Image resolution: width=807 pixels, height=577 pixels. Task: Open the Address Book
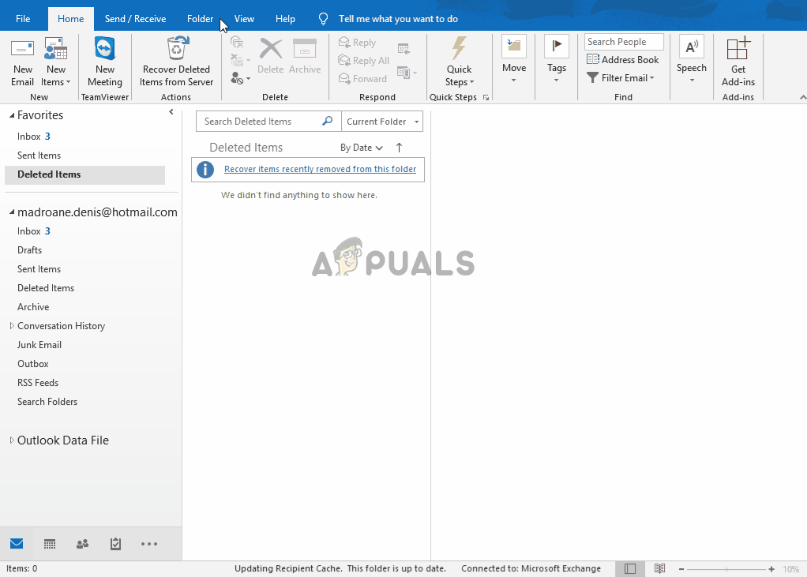coord(622,60)
